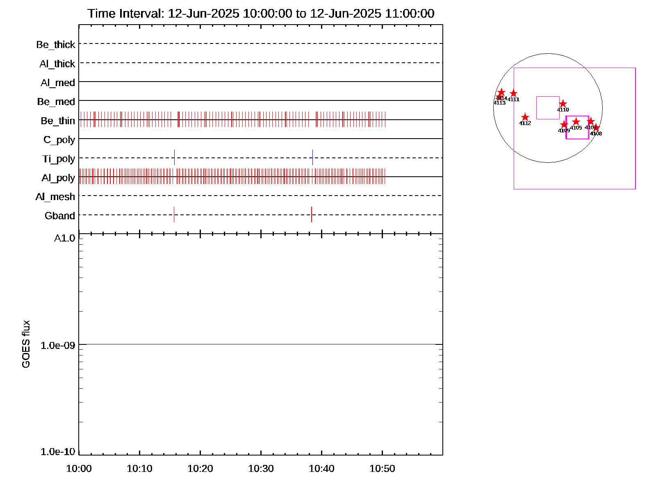Click the small magenta field-of-view box at disk center
Image resolution: width=656 pixels, height=492 pixels.
click(x=548, y=108)
